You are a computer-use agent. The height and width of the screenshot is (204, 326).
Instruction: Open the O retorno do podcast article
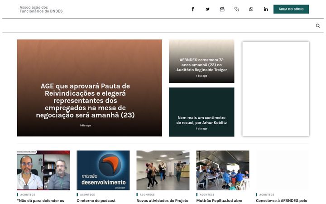[x=96, y=201]
